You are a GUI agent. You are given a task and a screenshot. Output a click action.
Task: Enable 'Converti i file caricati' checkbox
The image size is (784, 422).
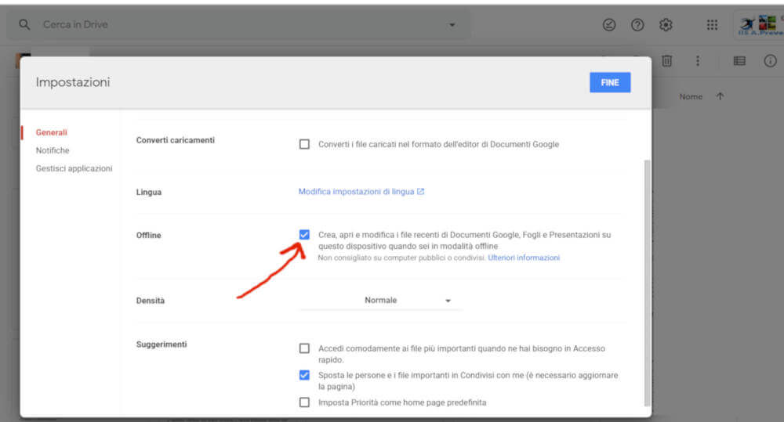pyautogui.click(x=304, y=144)
